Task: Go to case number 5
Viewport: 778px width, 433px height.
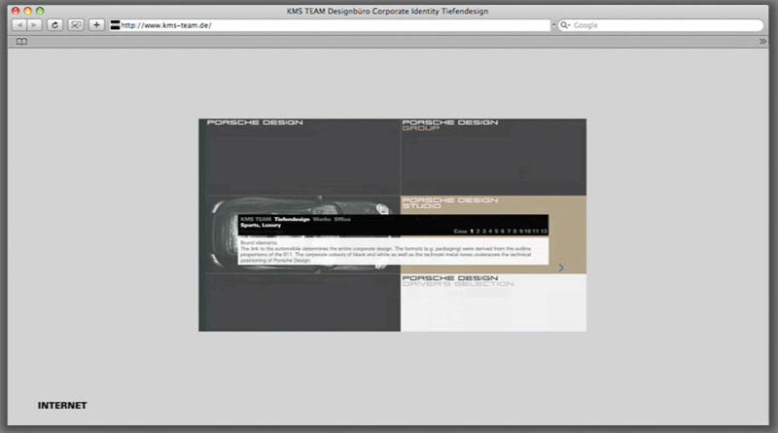Action: pos(496,231)
